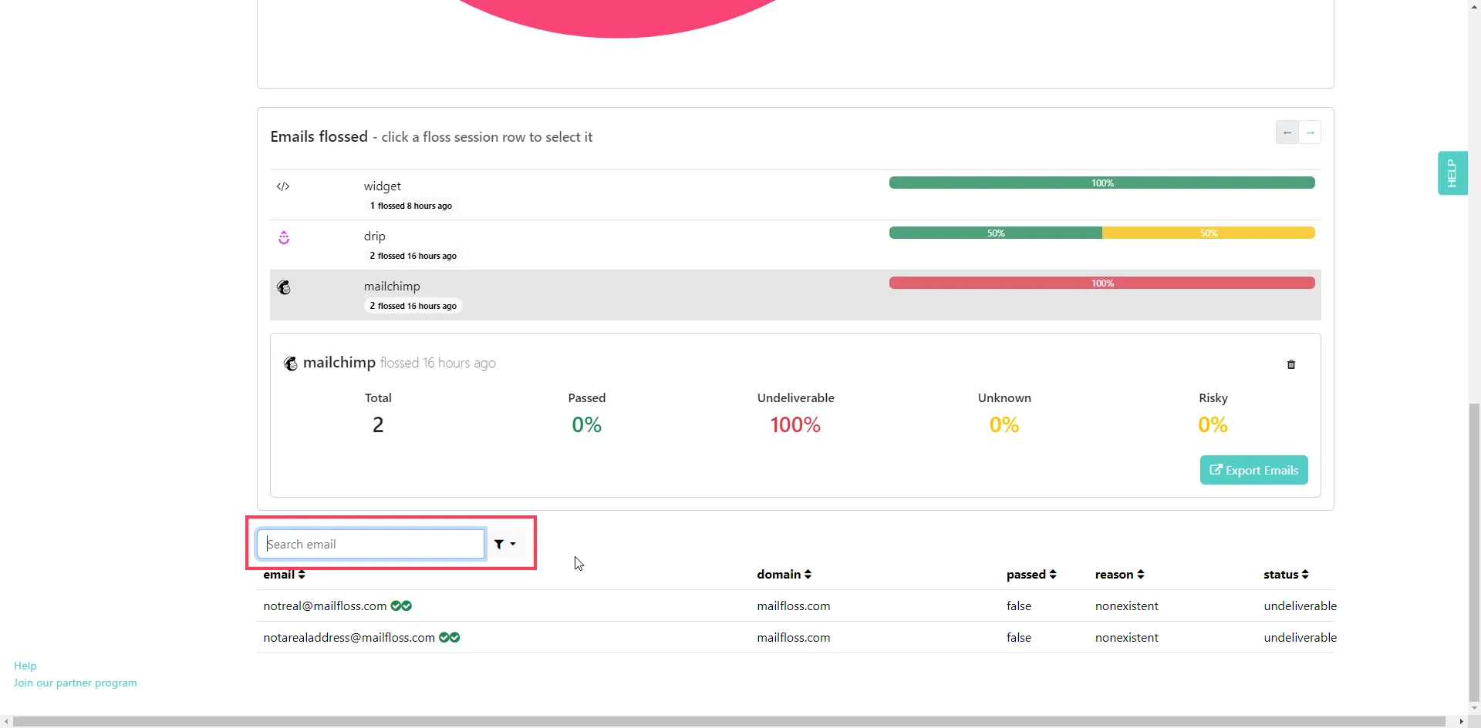Click mailchimp '2 flossed 16 hours ago' badge
Screen dimensions: 1481x728
tap(413, 306)
